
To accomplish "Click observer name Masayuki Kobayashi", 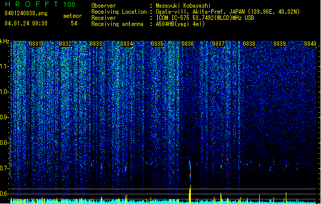I will click(x=183, y=6).
